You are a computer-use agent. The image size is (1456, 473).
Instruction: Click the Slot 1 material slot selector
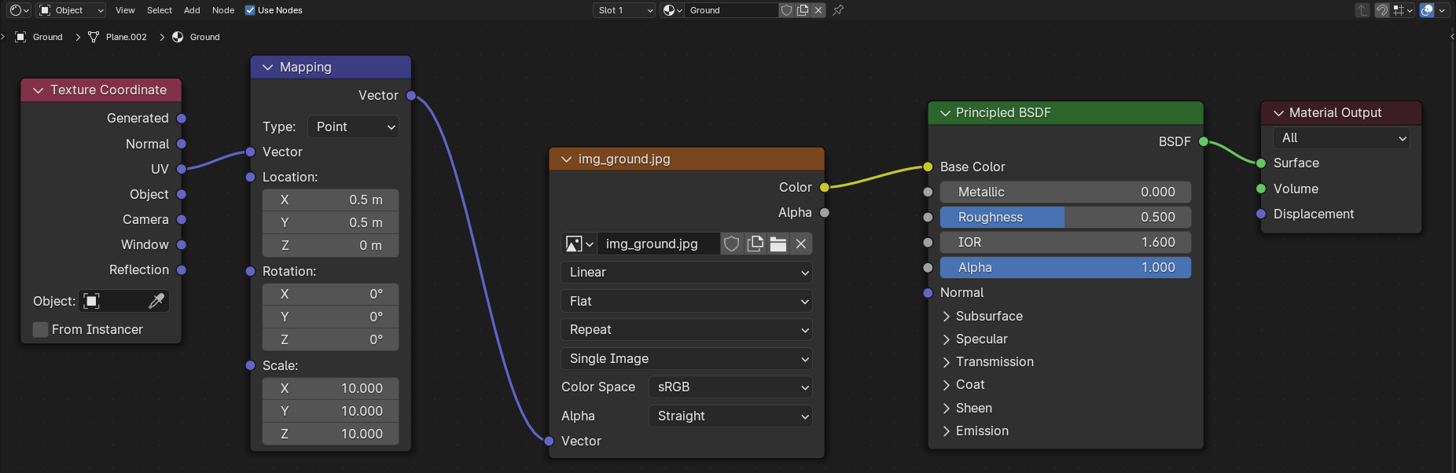[624, 10]
